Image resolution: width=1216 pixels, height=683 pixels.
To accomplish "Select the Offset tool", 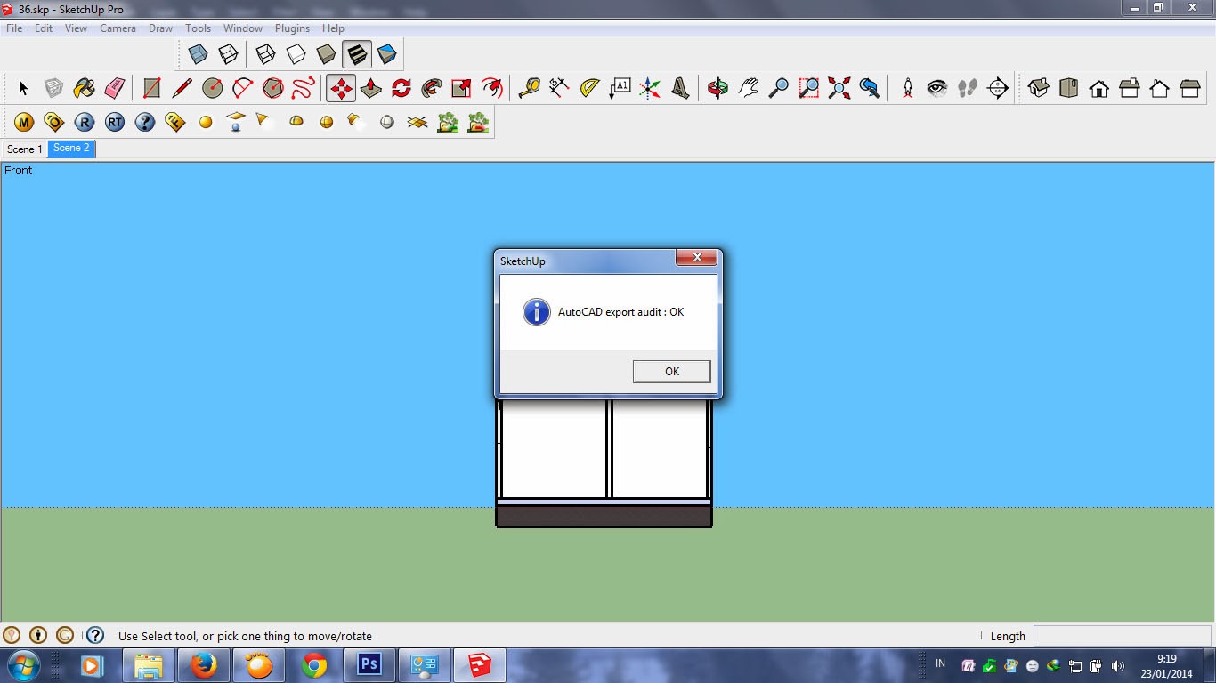I will coord(491,88).
